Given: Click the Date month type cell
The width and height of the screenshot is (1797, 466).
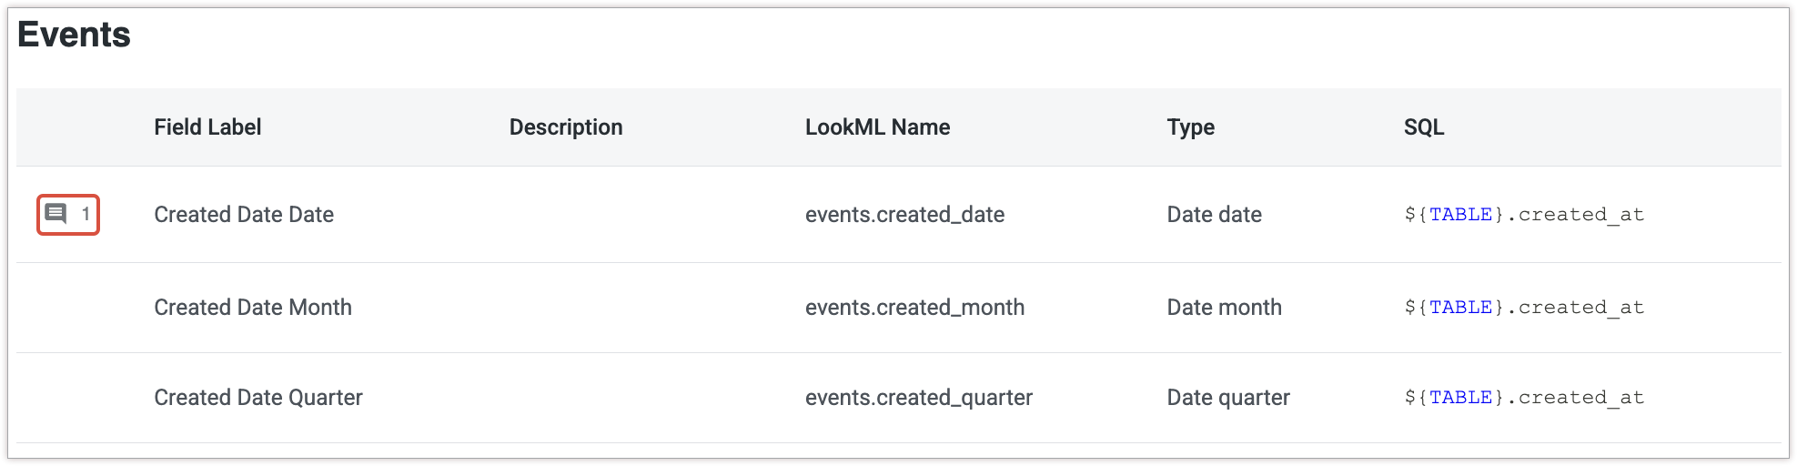Looking at the screenshot, I should (1224, 308).
